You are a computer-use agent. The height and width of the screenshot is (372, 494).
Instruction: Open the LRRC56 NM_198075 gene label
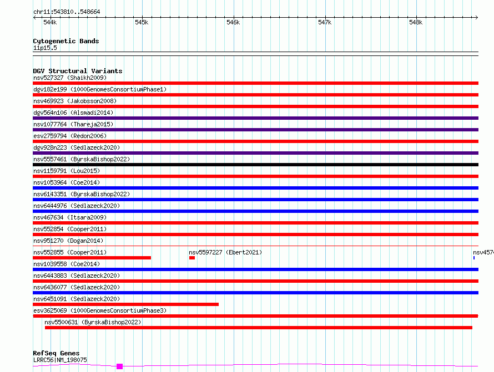(x=60, y=360)
